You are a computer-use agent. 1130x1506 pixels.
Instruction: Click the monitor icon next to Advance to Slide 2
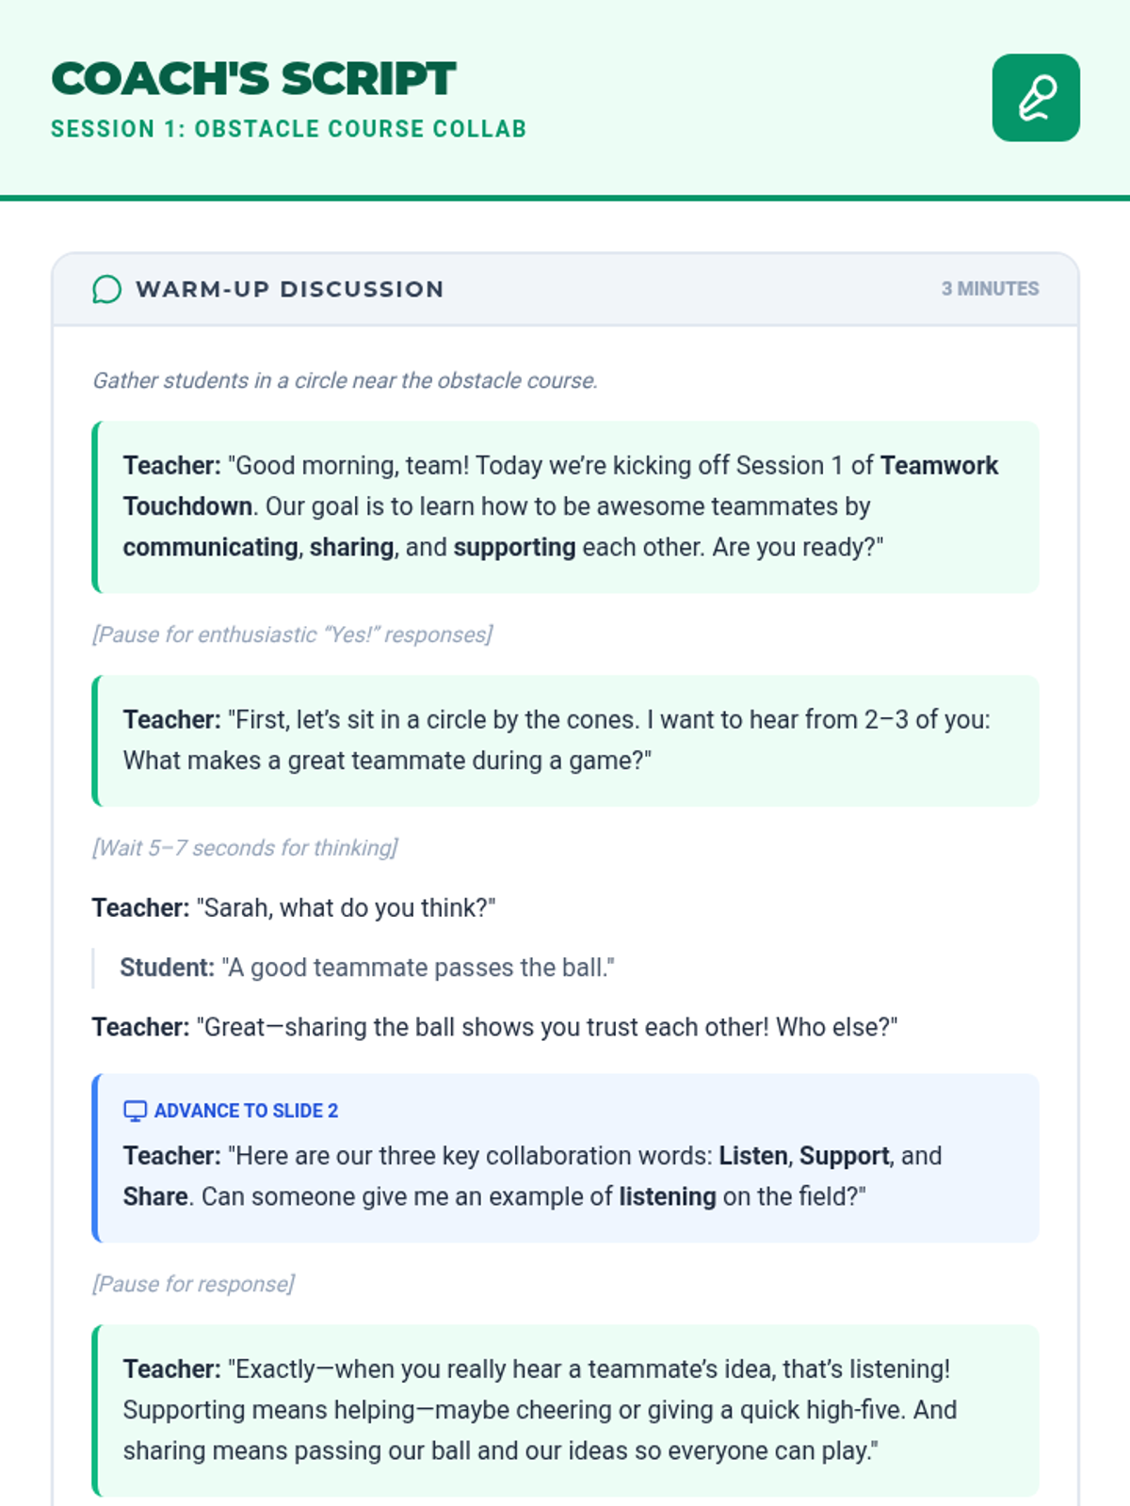pyautogui.click(x=135, y=1111)
